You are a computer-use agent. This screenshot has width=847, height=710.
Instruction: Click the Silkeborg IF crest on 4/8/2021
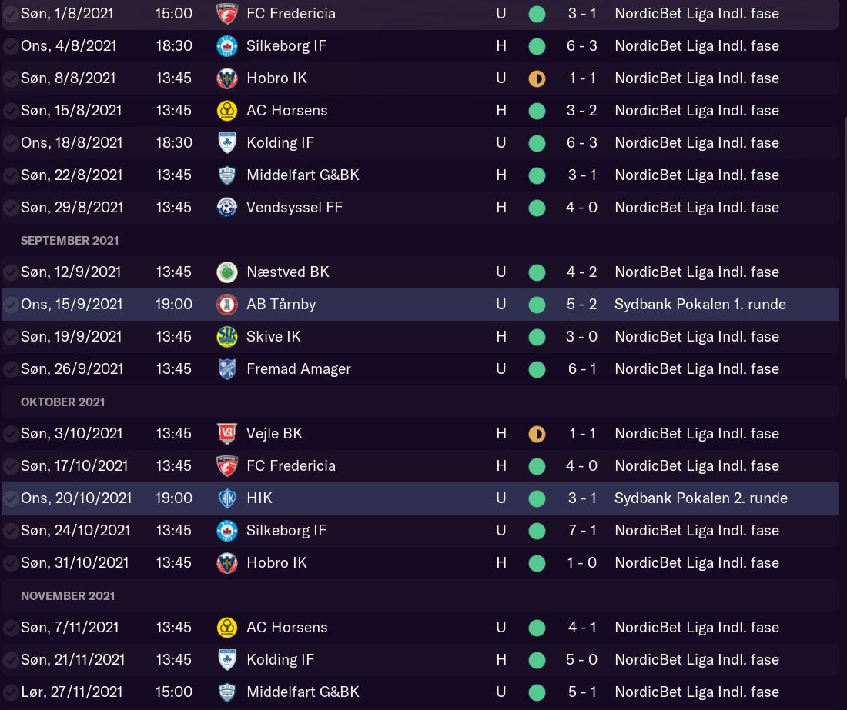[x=227, y=46]
